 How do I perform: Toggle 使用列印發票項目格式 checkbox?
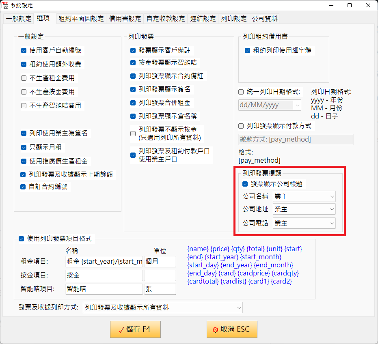point(22,239)
